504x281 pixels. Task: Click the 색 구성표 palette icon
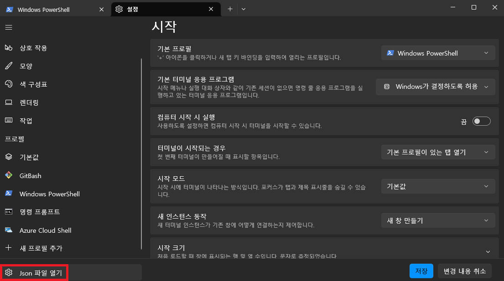click(x=9, y=84)
